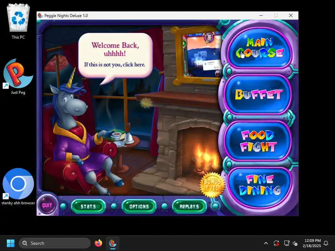Click the Peggle Nights title bar icon

click(40, 15)
